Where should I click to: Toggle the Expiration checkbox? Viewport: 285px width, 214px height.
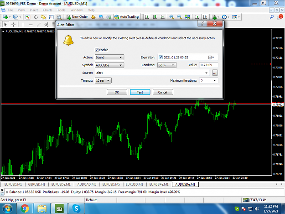pos(161,57)
